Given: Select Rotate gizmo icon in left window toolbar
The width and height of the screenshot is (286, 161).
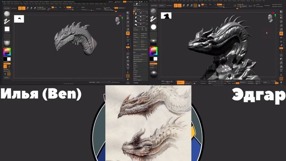Looking at the screenshot, I should tap(35, 8).
